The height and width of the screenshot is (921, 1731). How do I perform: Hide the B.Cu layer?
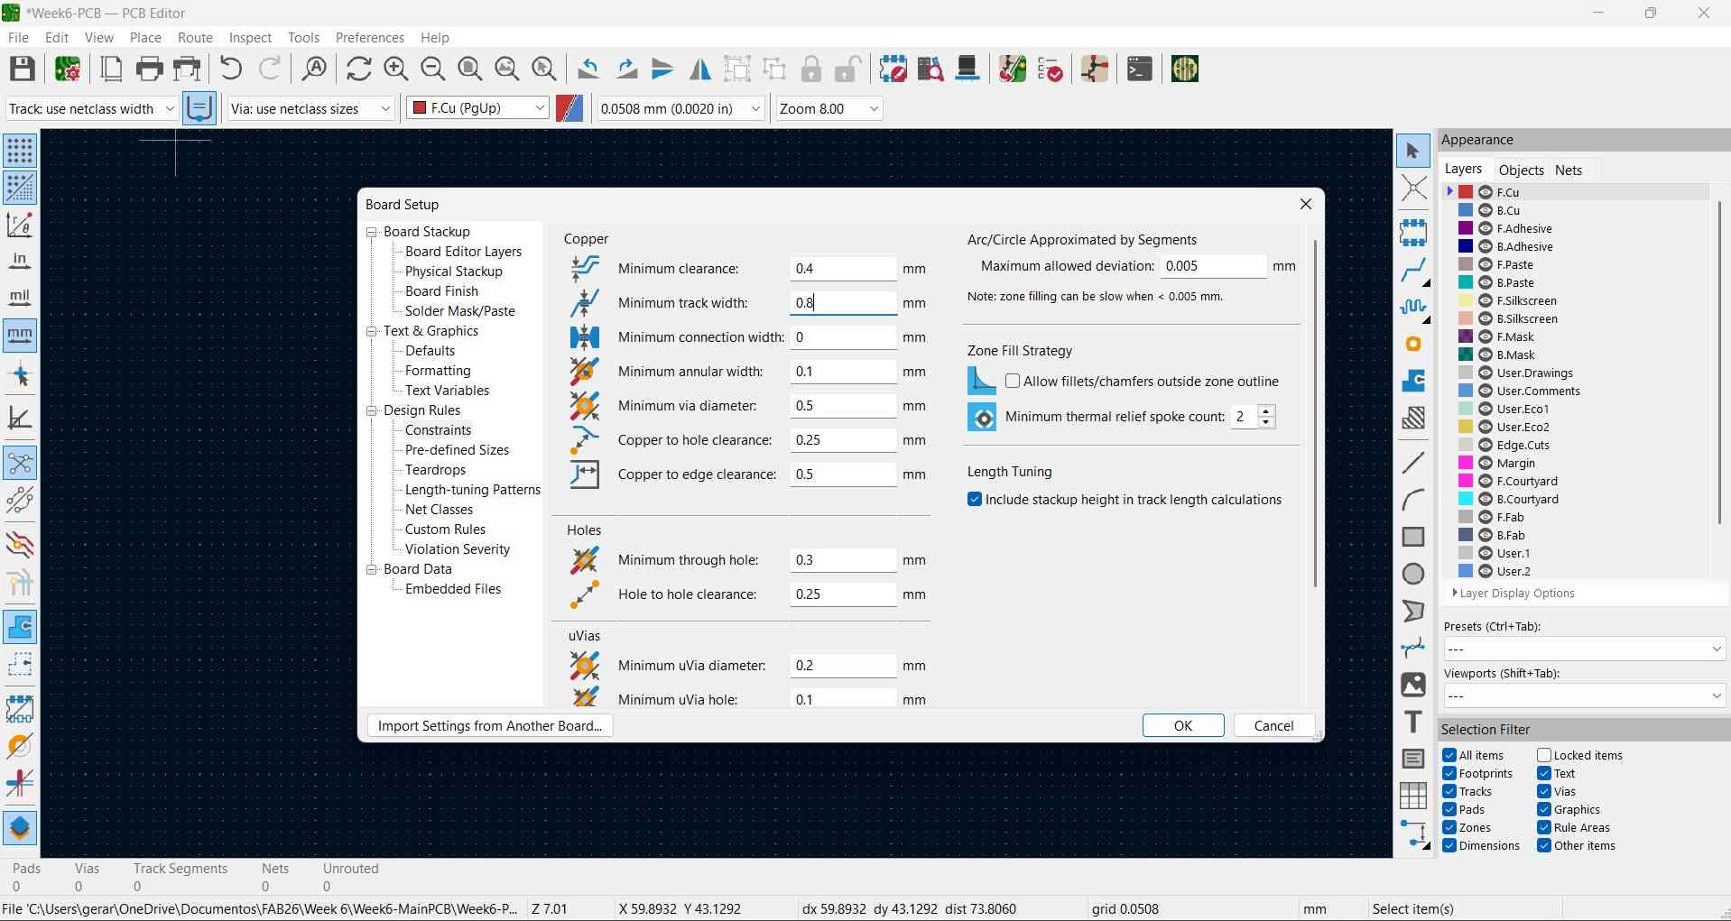click(x=1486, y=210)
